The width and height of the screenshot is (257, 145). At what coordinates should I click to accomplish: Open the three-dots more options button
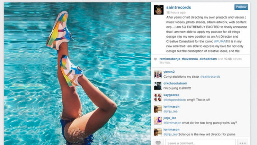coord(243,142)
